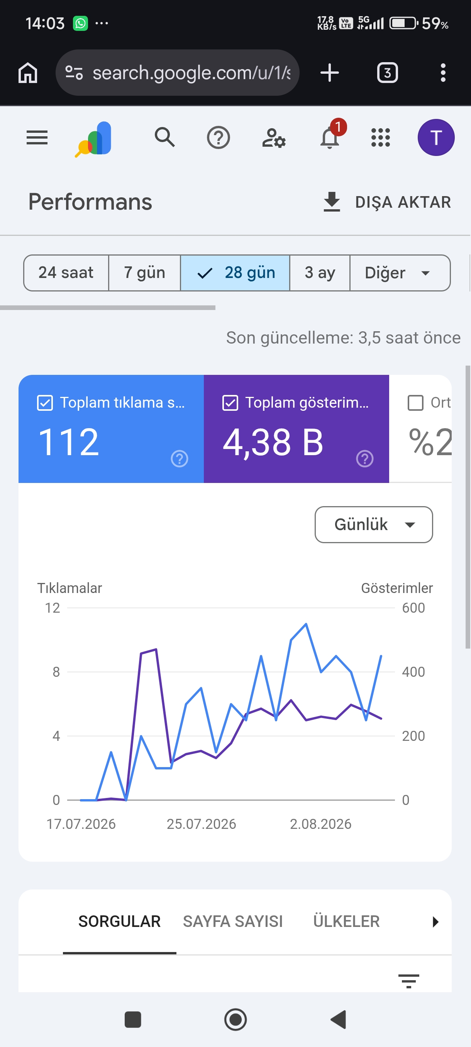This screenshot has height=1047, width=471.
Task: Tap the table filter icon
Action: 408,981
